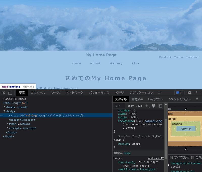
Task: Toggle the computed styles sidebar icon
Action: click(x=160, y=106)
